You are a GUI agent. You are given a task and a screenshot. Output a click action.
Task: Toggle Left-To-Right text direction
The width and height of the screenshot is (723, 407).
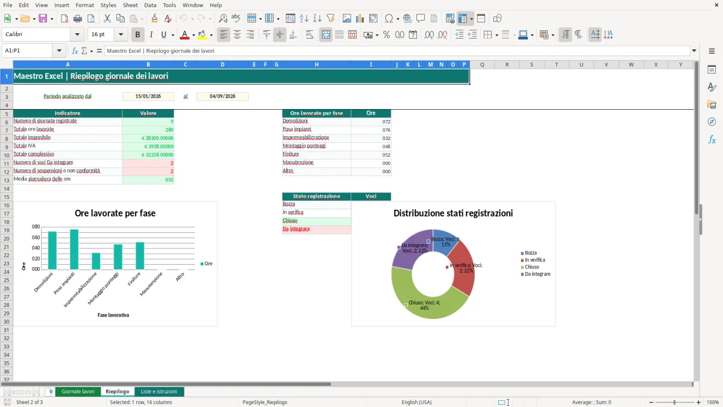565,35
